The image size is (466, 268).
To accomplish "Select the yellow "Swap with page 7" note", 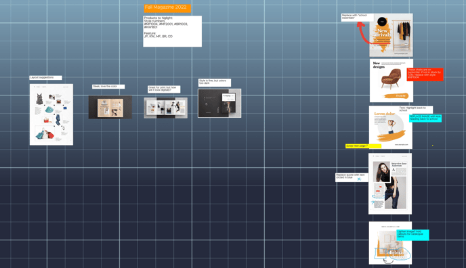I will point(363,146).
